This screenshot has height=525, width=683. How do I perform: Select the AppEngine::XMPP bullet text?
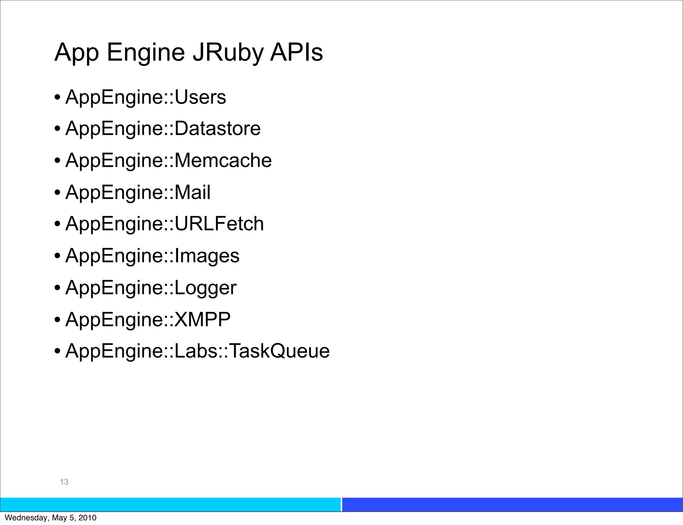point(148,319)
